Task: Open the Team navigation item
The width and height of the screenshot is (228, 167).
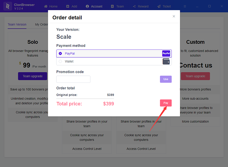Action: point(117,6)
